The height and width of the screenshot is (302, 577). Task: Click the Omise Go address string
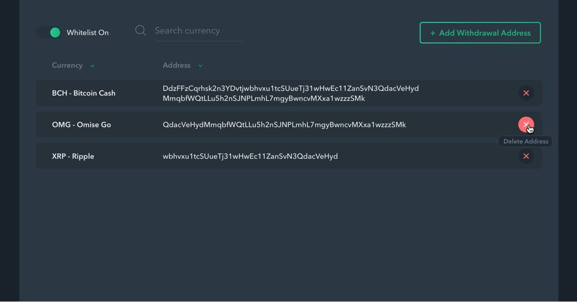(284, 124)
